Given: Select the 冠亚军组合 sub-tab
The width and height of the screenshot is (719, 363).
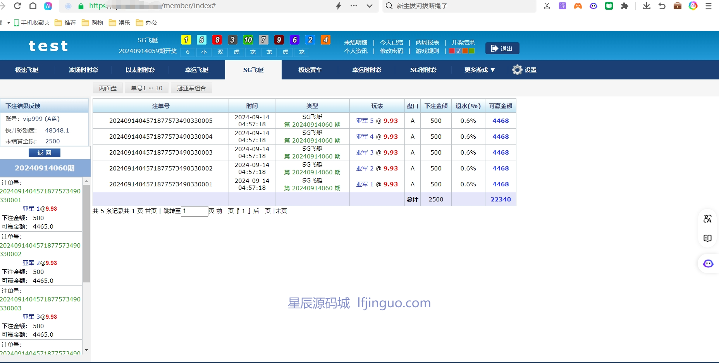Looking at the screenshot, I should click(191, 88).
